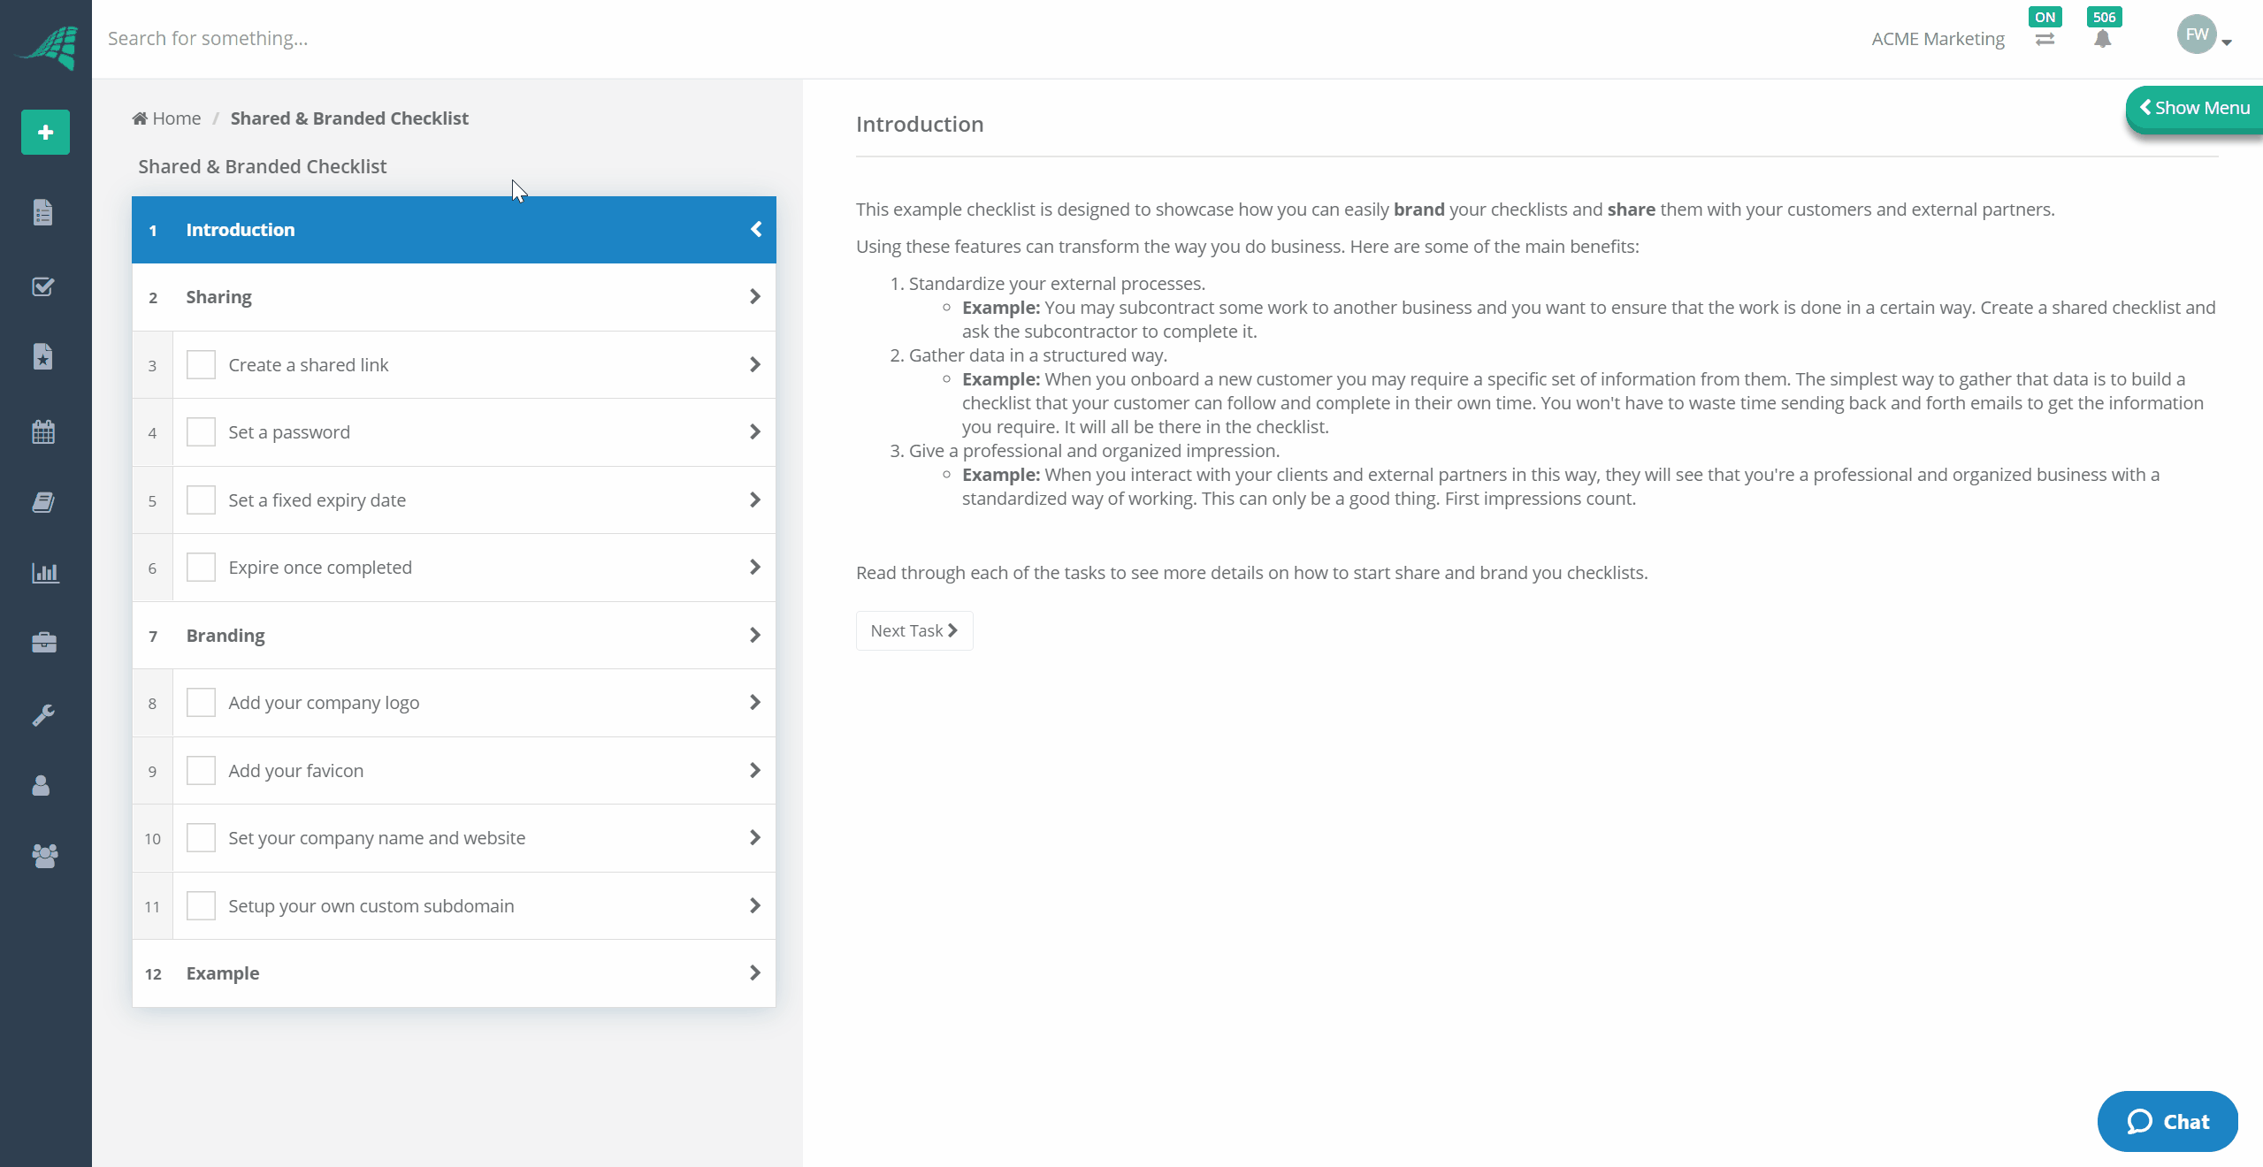Click the calendar icon in sidebar
The image size is (2263, 1167).
(x=43, y=431)
